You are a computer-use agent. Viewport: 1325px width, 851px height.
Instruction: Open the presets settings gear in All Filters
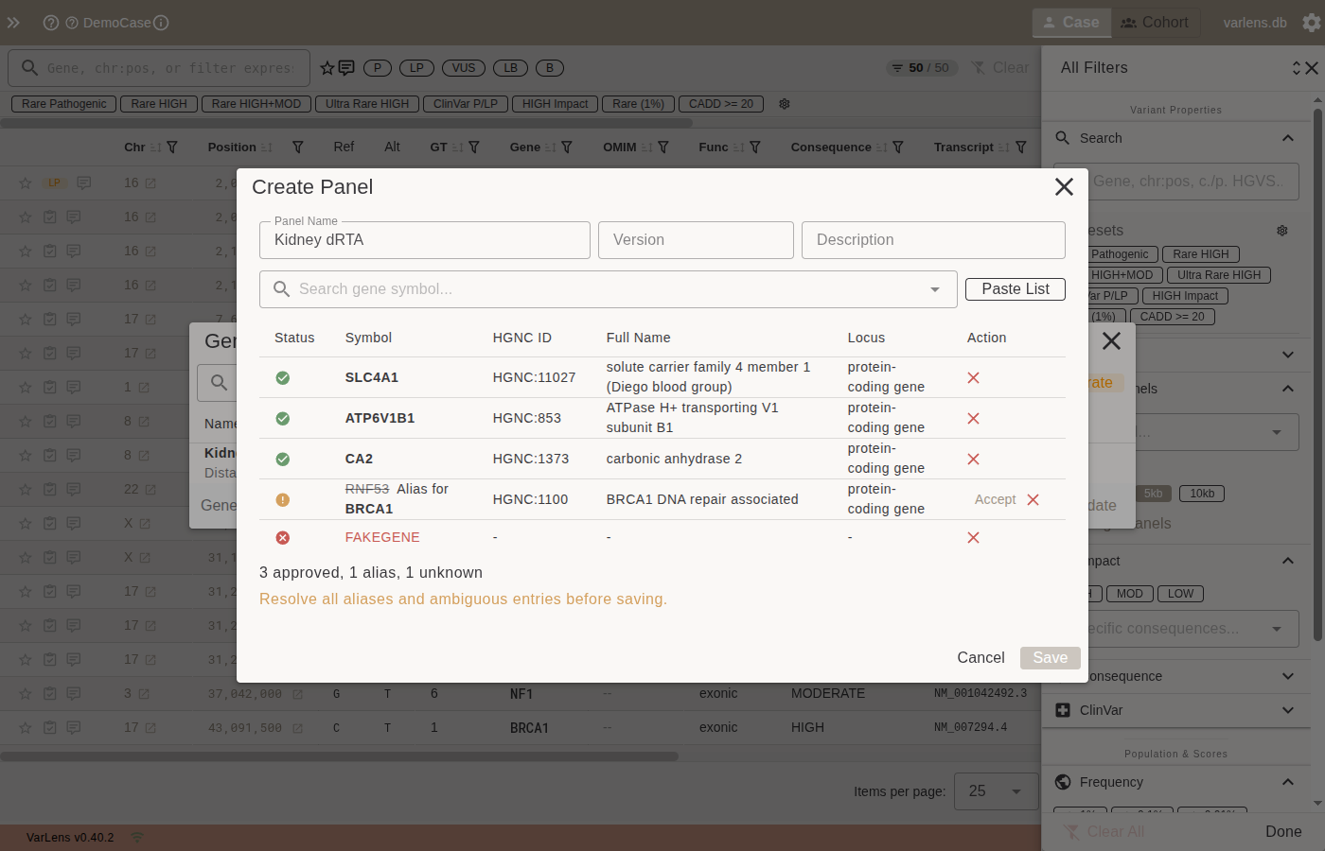click(1282, 230)
